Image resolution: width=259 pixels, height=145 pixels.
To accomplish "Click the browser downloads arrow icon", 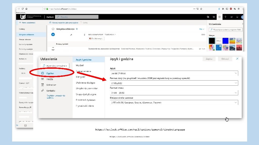I will (219, 9).
